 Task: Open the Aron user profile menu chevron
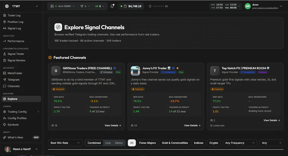pyautogui.click(x=281, y=6)
